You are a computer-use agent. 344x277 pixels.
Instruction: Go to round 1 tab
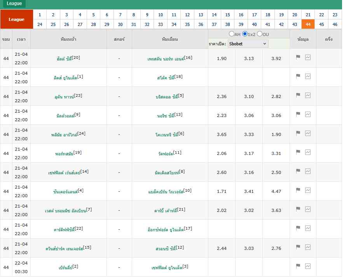(40, 15)
